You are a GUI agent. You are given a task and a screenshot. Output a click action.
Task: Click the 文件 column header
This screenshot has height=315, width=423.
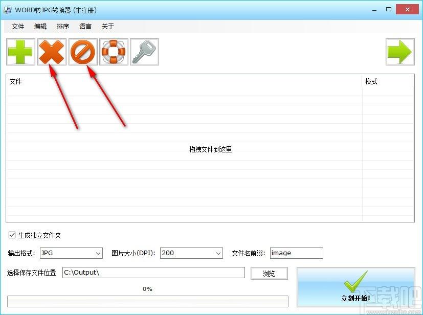(x=184, y=81)
